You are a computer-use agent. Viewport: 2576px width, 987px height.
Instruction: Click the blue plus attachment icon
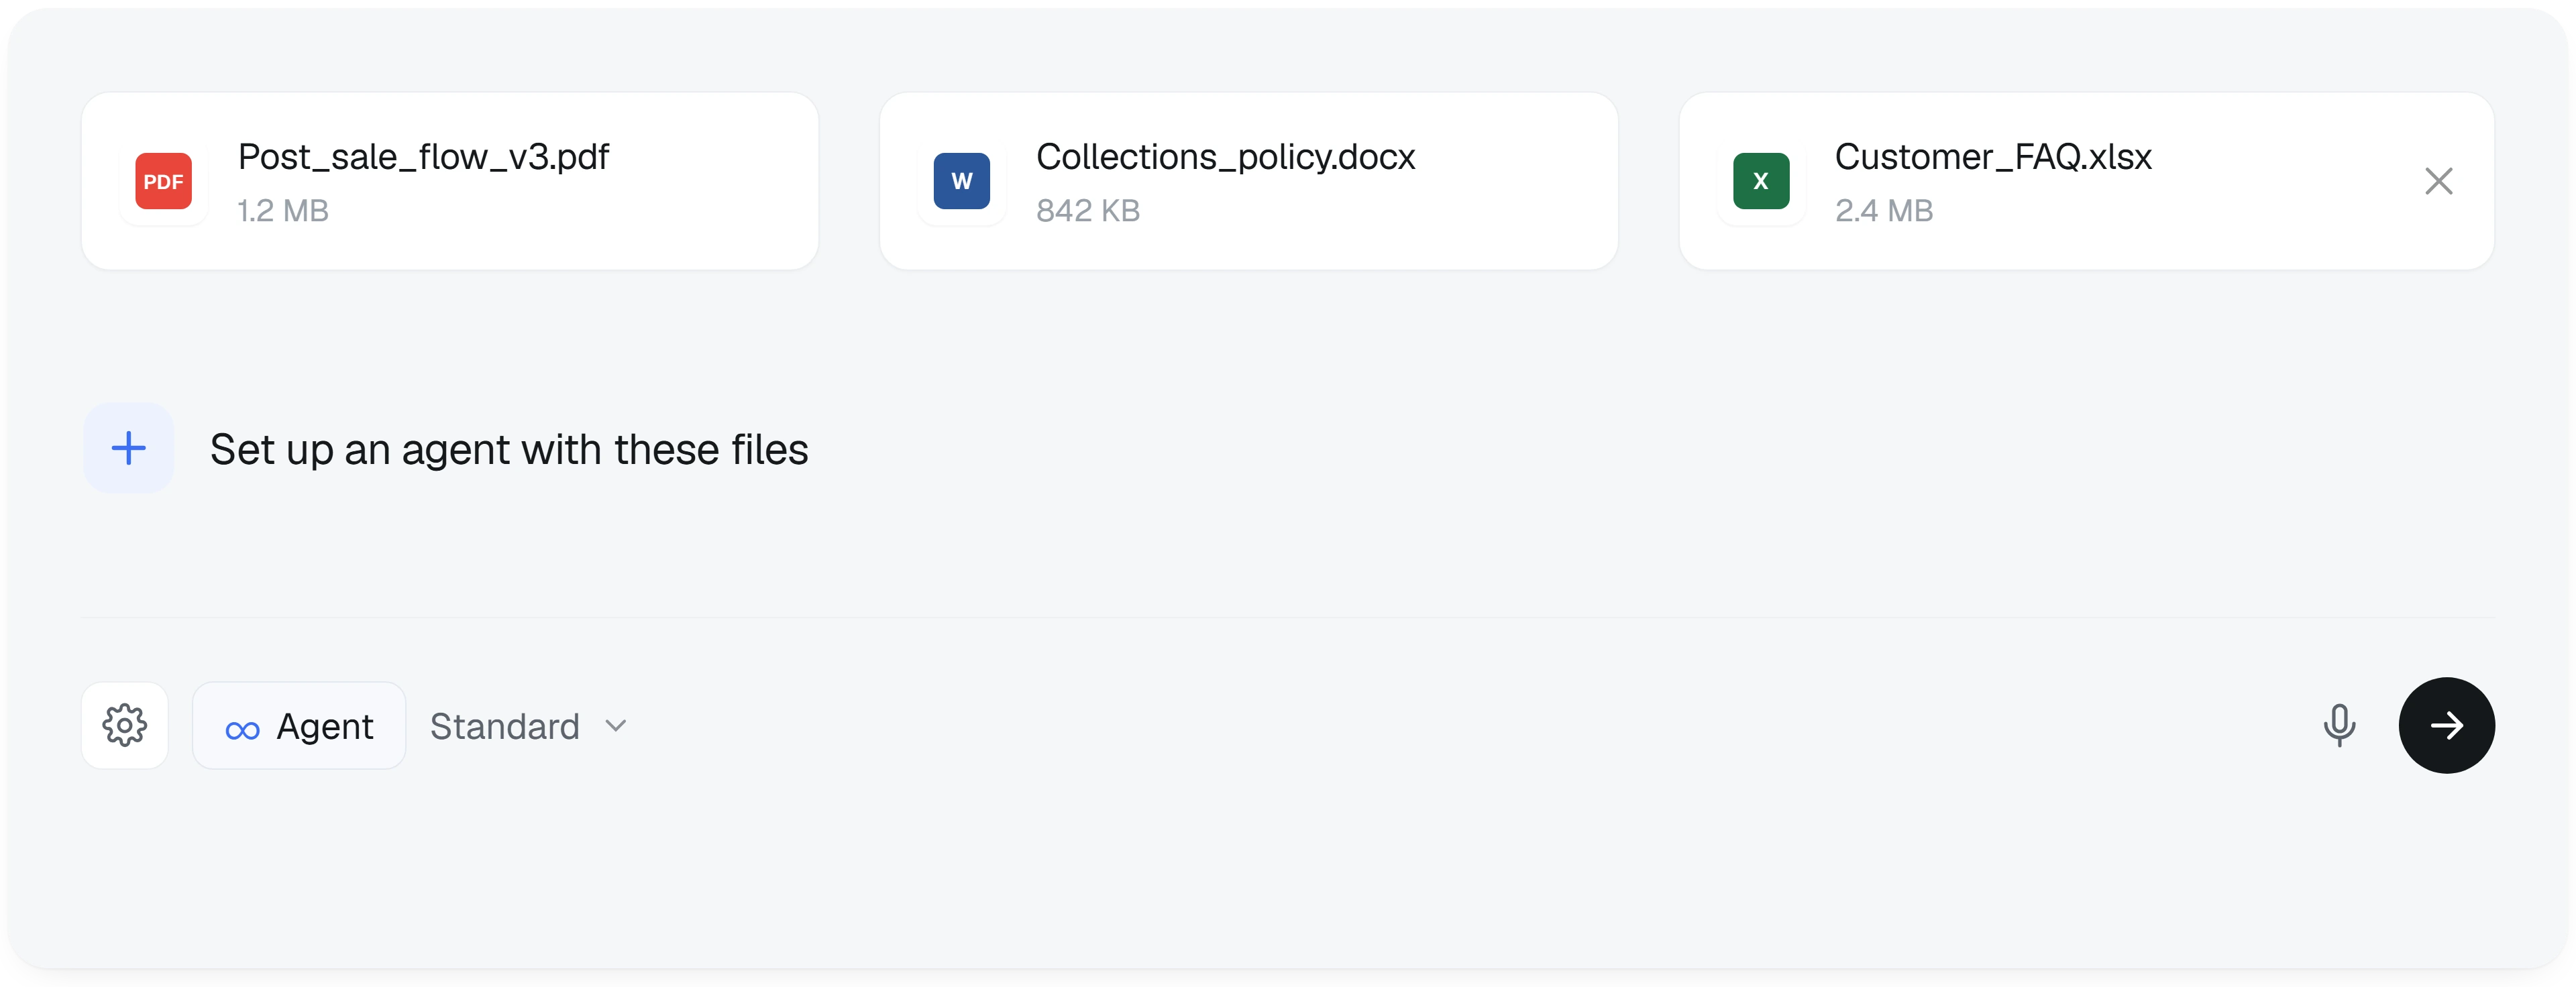tap(128, 448)
